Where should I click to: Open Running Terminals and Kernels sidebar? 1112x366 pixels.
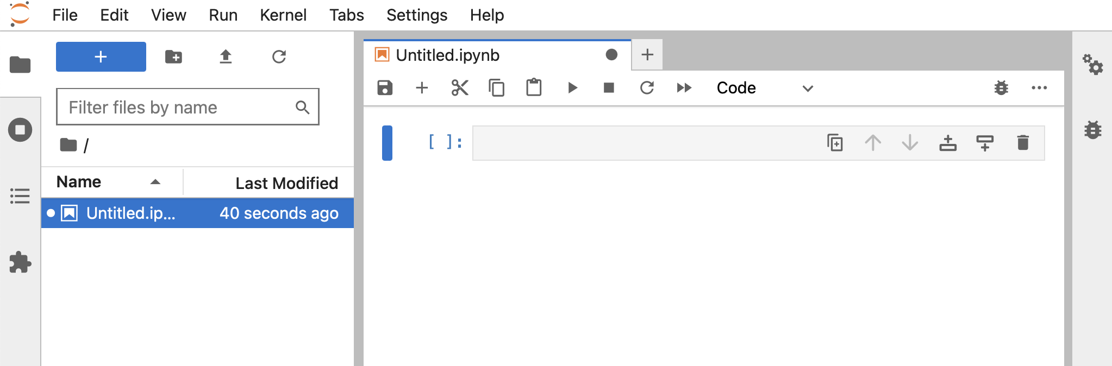pyautogui.click(x=20, y=130)
